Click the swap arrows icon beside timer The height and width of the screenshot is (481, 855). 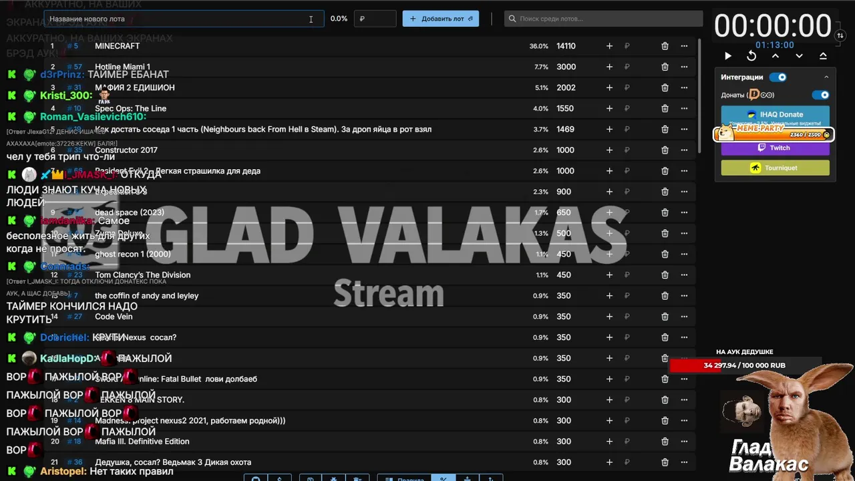pos(841,35)
